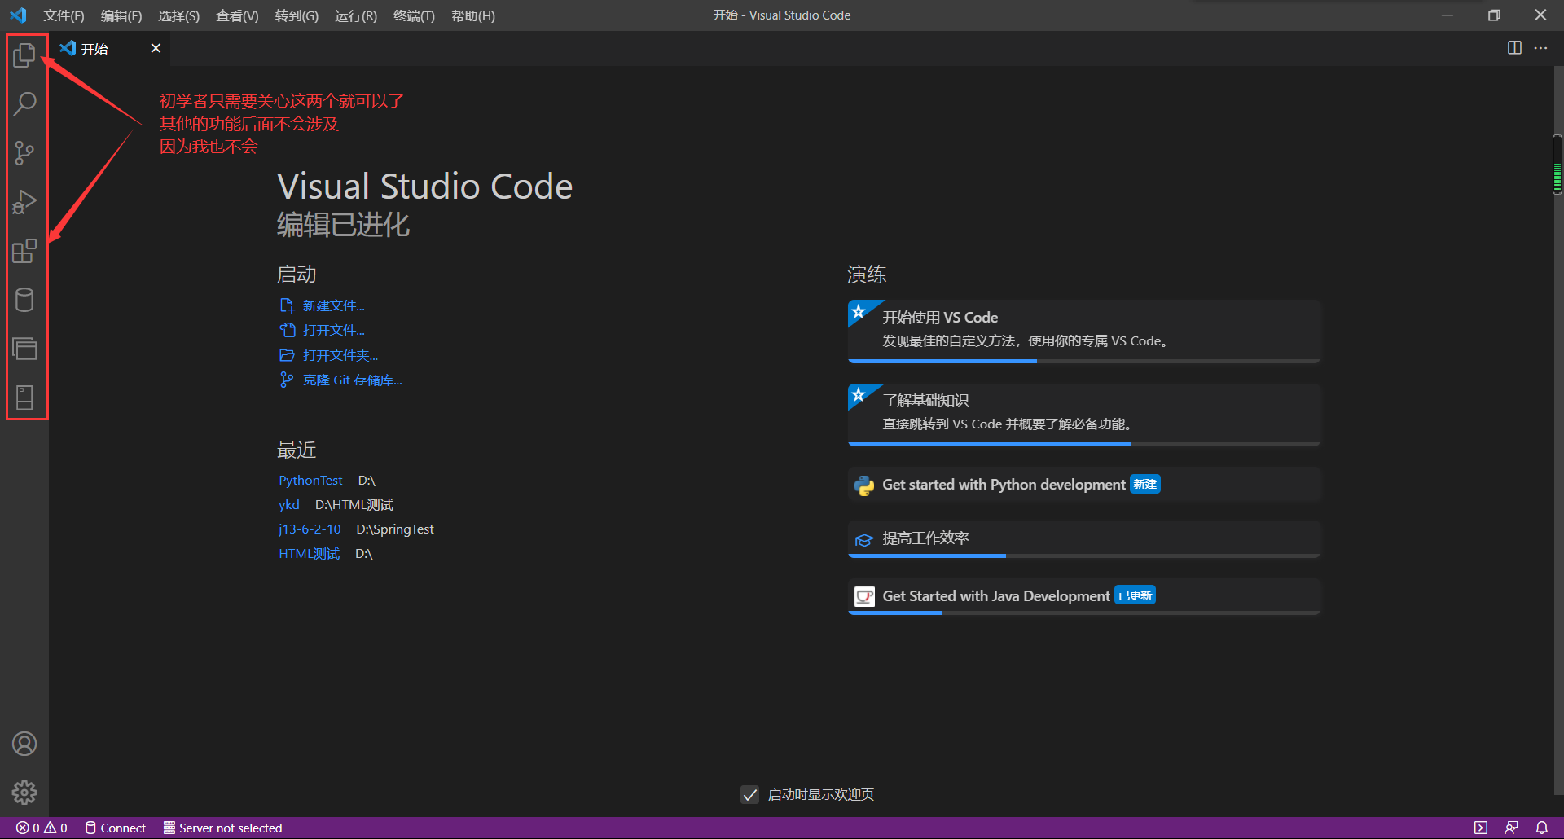Image resolution: width=1564 pixels, height=839 pixels.
Task: Open the Run and Debug icon
Action: coord(24,202)
